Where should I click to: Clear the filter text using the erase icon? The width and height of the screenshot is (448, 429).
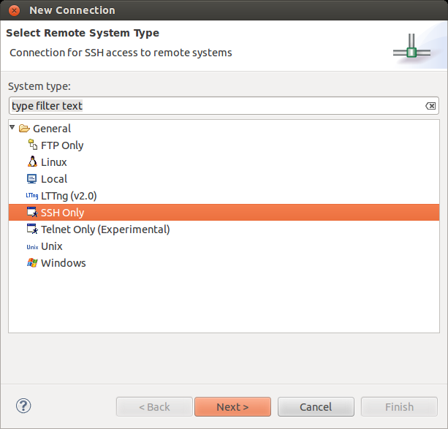click(430, 106)
